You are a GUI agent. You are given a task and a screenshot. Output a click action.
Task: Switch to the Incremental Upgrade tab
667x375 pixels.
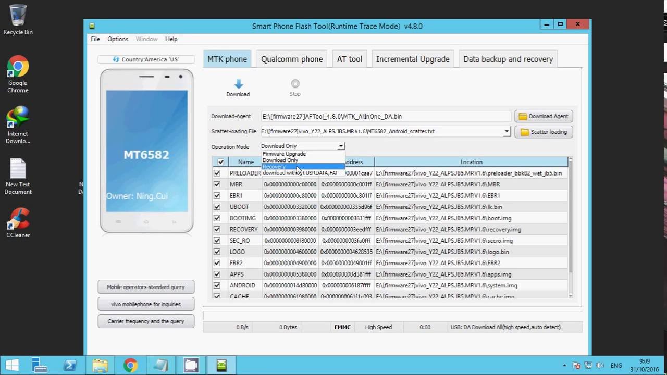pos(413,59)
